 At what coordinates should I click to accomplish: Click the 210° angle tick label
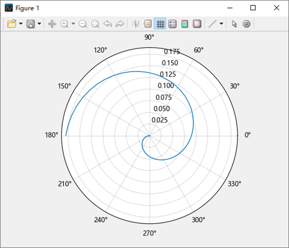65,184
